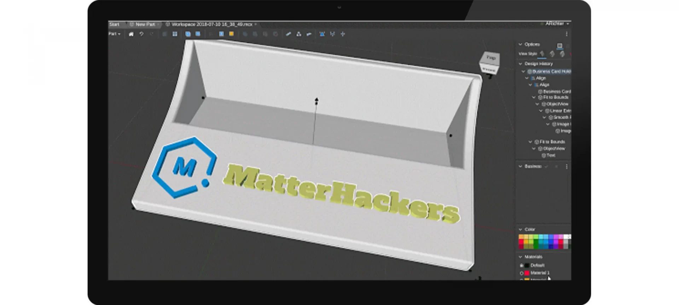
Task: Collapse the Business properties section
Action: (x=520, y=166)
